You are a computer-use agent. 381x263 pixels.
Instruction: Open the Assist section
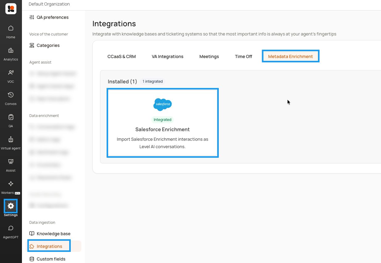(11, 165)
